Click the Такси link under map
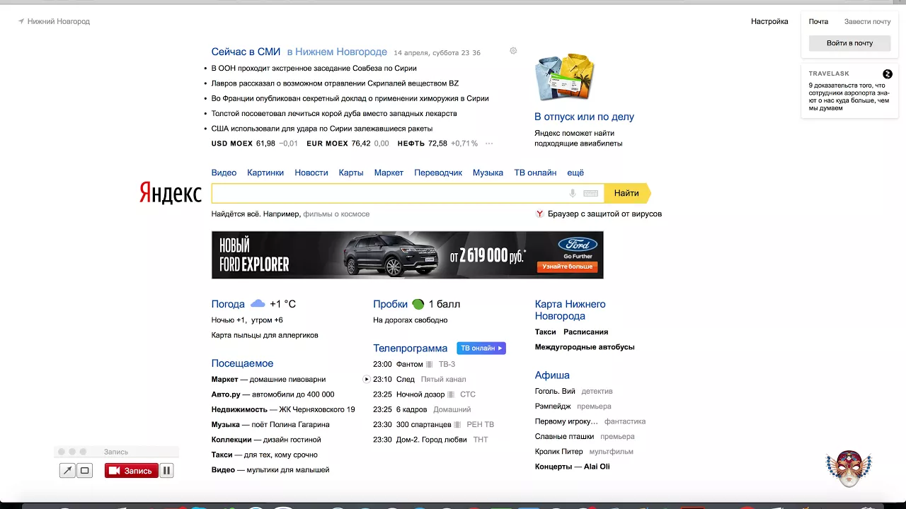This screenshot has width=906, height=509. coord(546,332)
